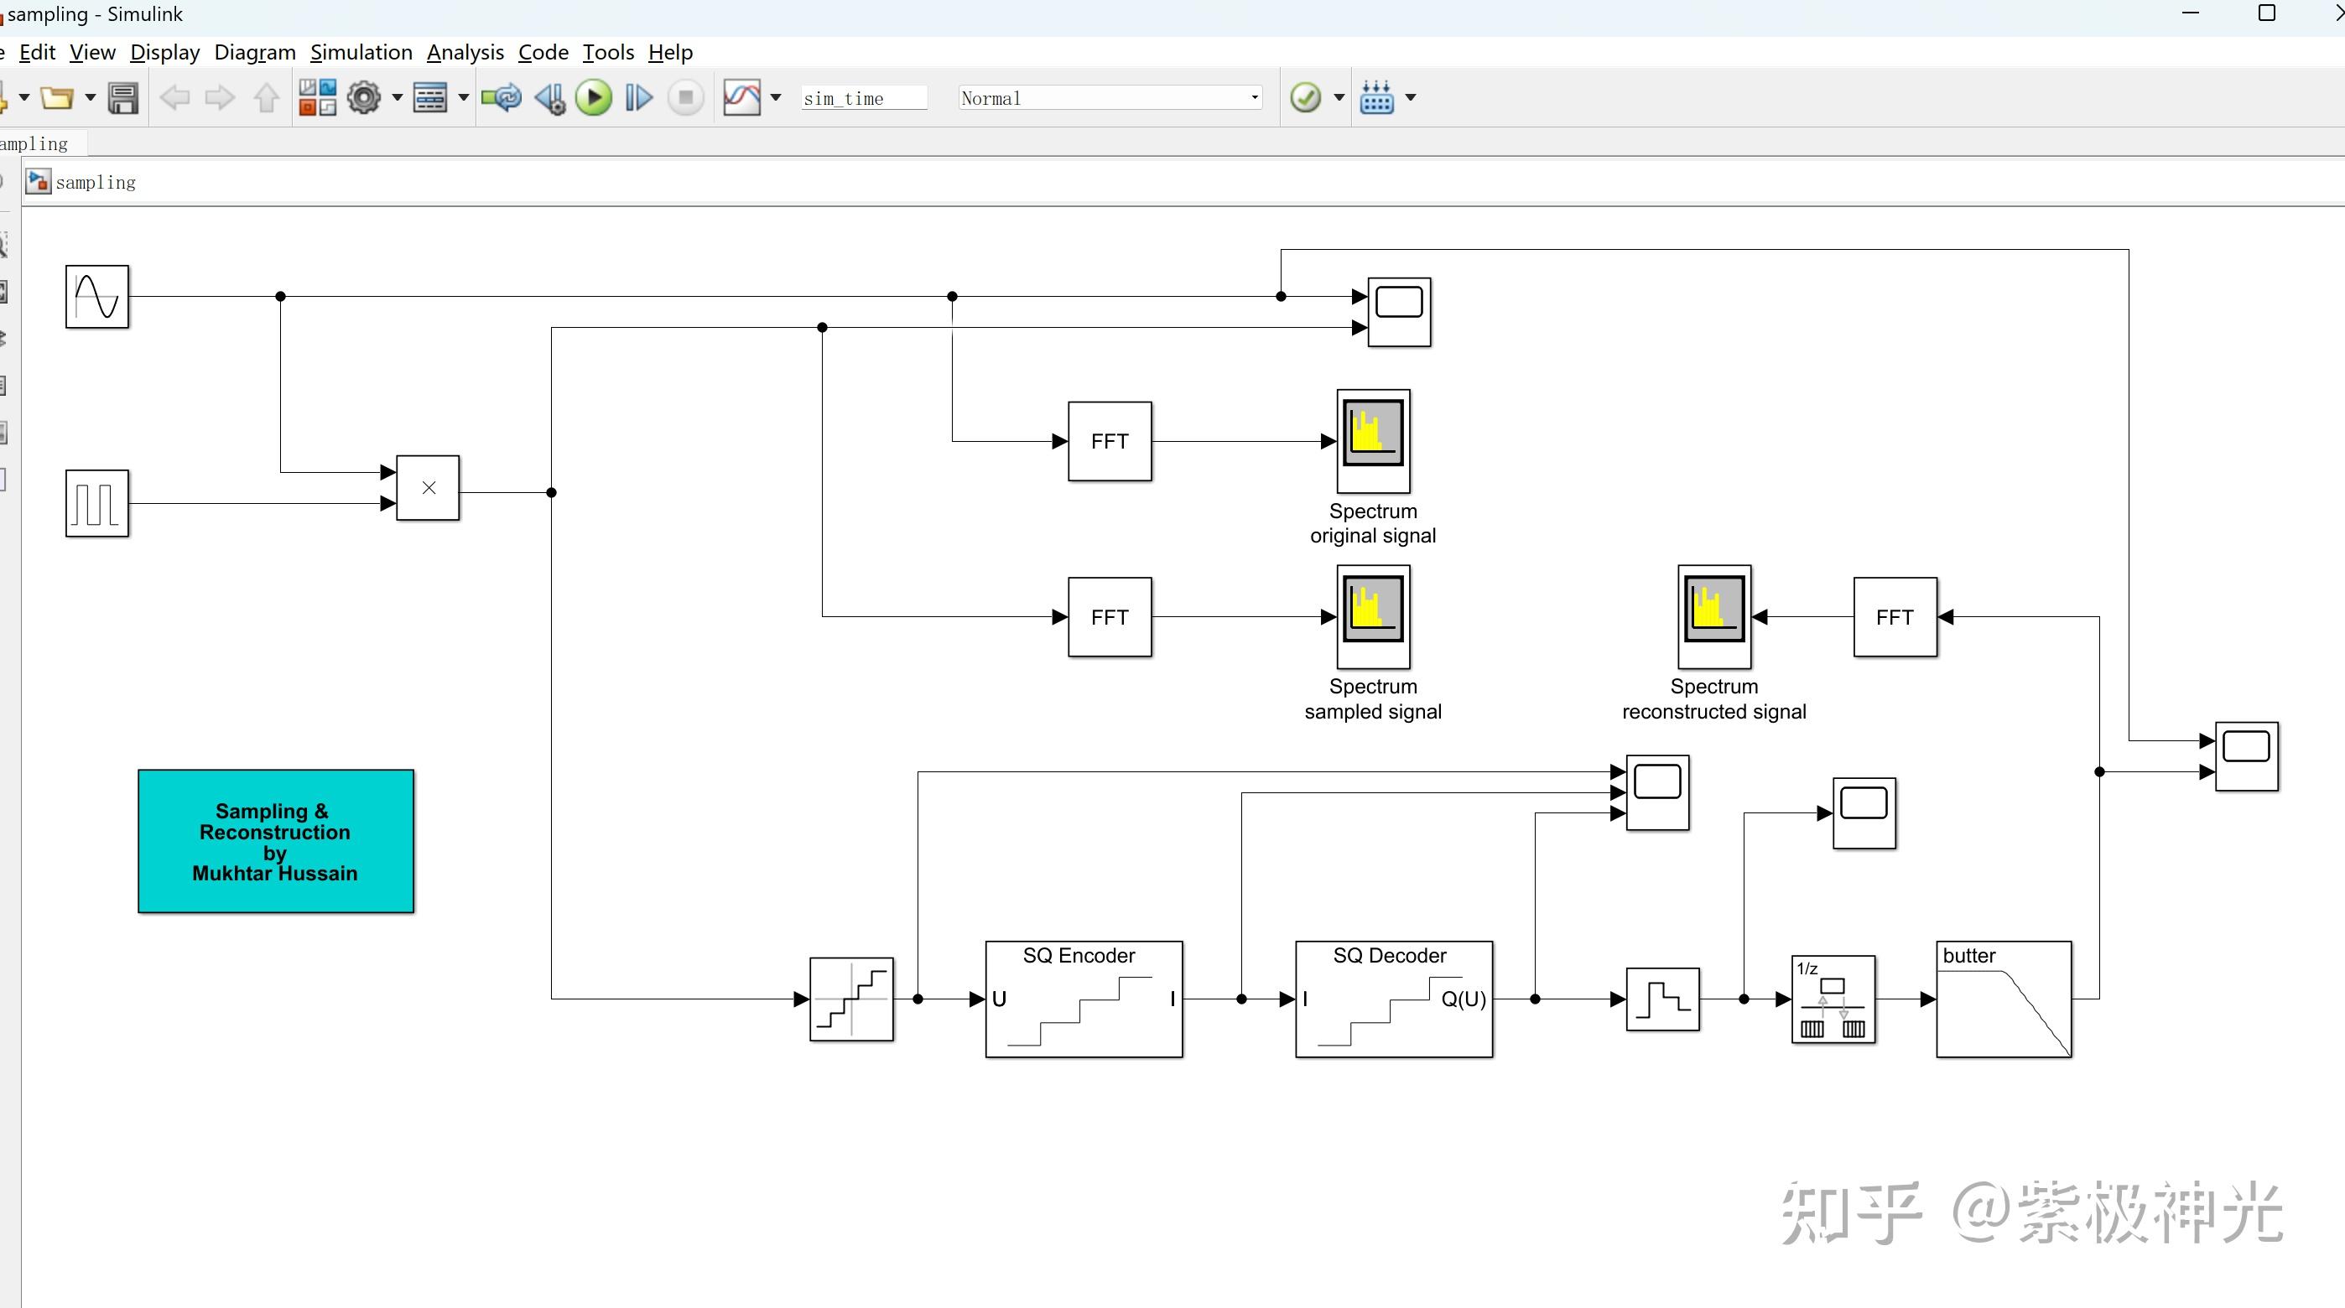Open the Library Browser colored-squares icon

pos(316,97)
